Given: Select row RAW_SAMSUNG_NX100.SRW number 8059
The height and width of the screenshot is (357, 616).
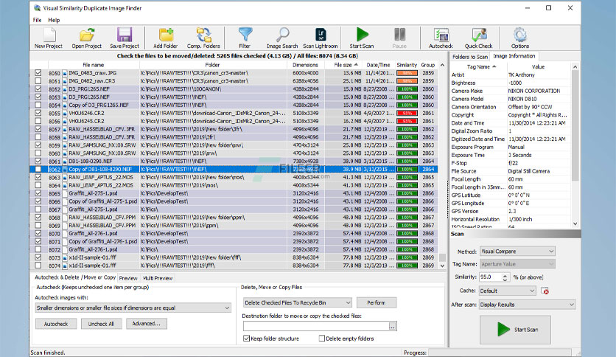Looking at the screenshot, I should pos(234,145).
